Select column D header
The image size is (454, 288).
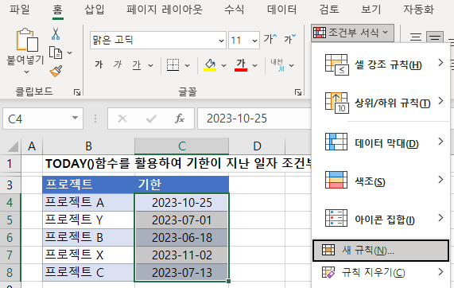click(x=257, y=146)
